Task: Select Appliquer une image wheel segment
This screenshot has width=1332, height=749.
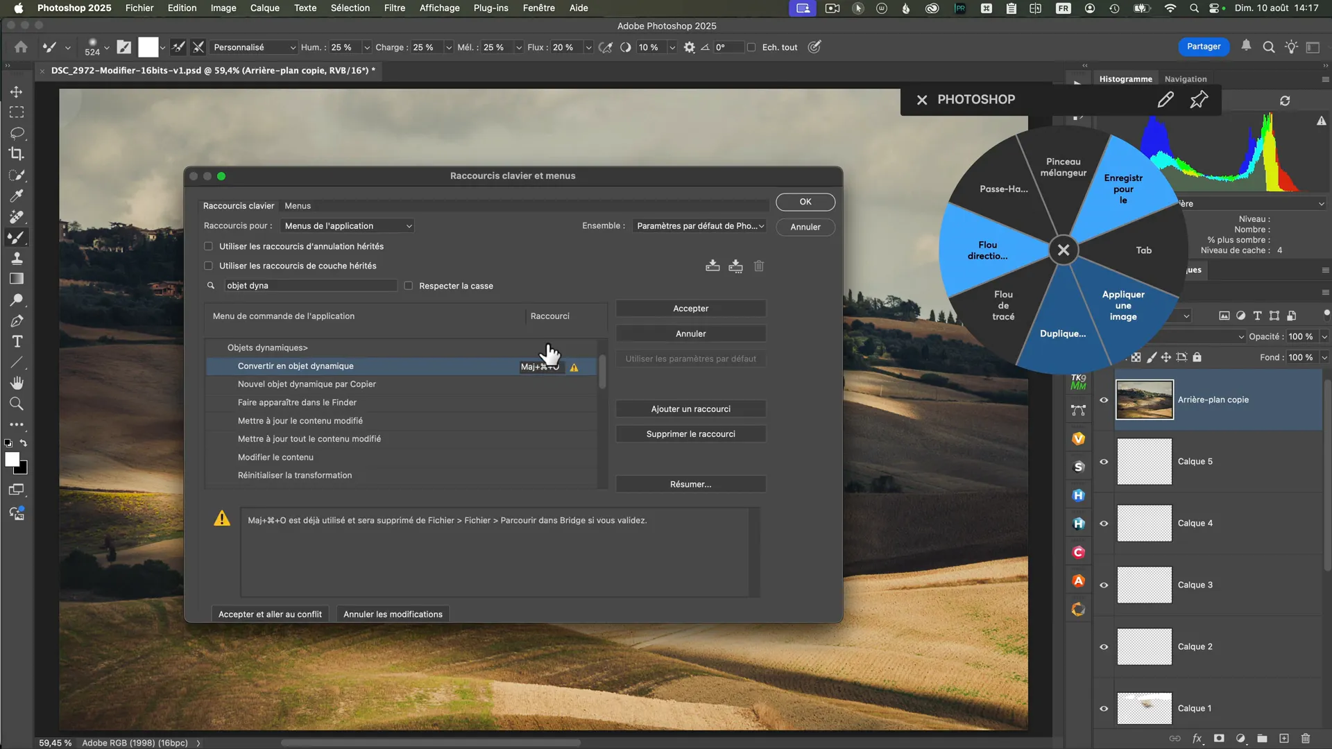Action: tap(1122, 305)
